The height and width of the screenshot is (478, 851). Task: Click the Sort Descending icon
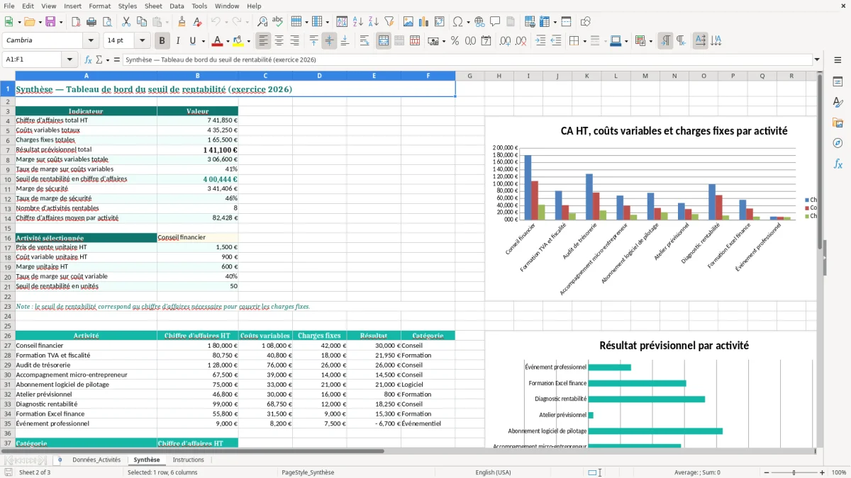pyautogui.click(x=374, y=22)
